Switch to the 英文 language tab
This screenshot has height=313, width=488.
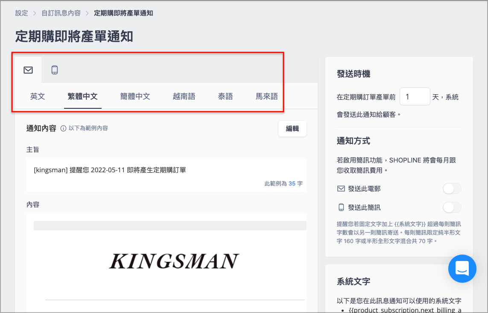38,96
